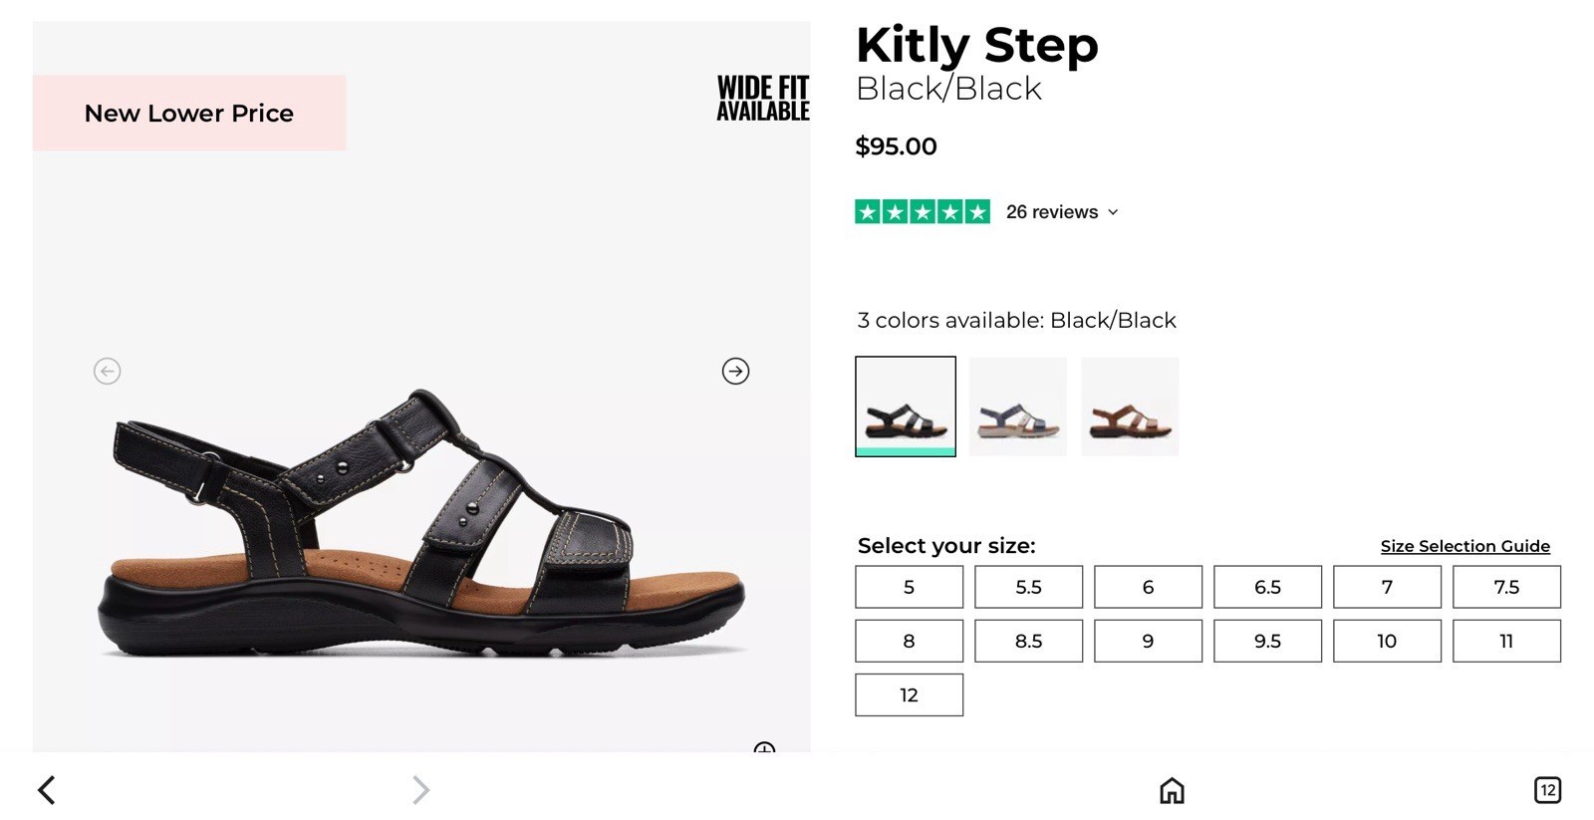Click the New Lower Price banner
This screenshot has height=820, width=1594.
189,113
